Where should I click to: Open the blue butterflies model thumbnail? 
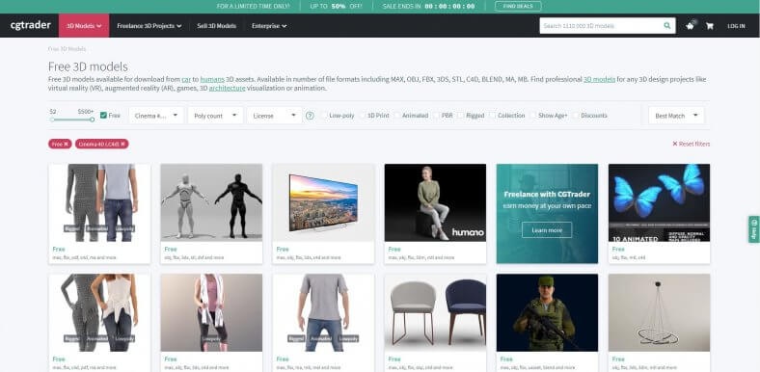coord(659,202)
